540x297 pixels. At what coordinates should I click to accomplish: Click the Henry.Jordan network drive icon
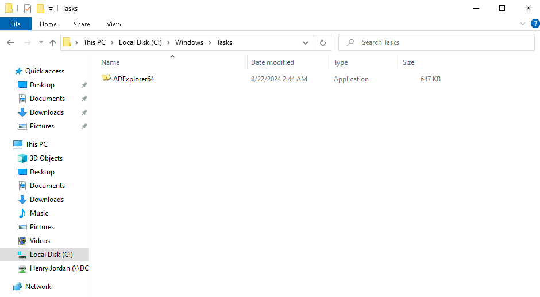pyautogui.click(x=22, y=268)
